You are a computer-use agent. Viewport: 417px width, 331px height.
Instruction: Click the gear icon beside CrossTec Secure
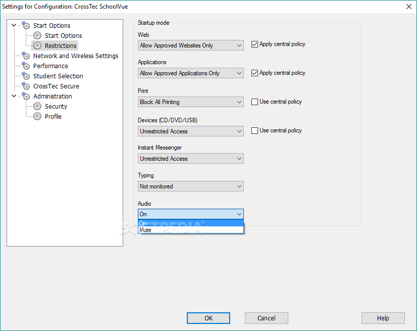26,86
